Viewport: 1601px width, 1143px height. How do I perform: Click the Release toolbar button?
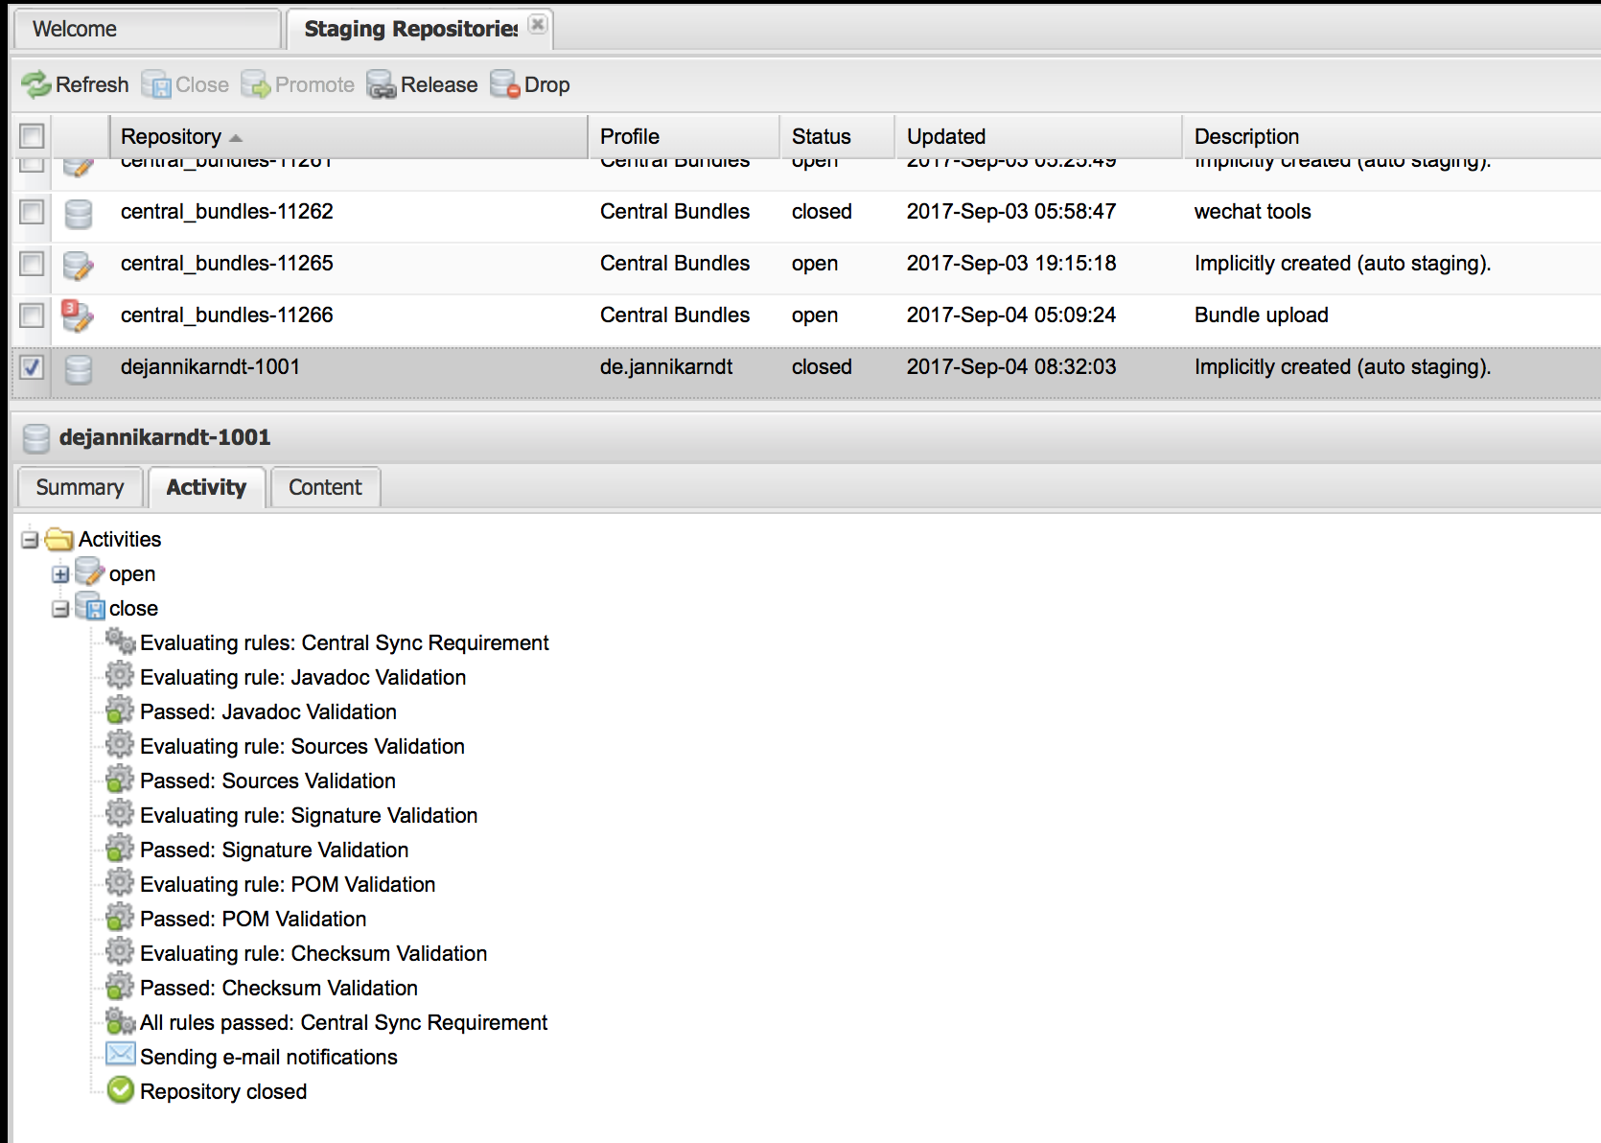click(x=422, y=84)
